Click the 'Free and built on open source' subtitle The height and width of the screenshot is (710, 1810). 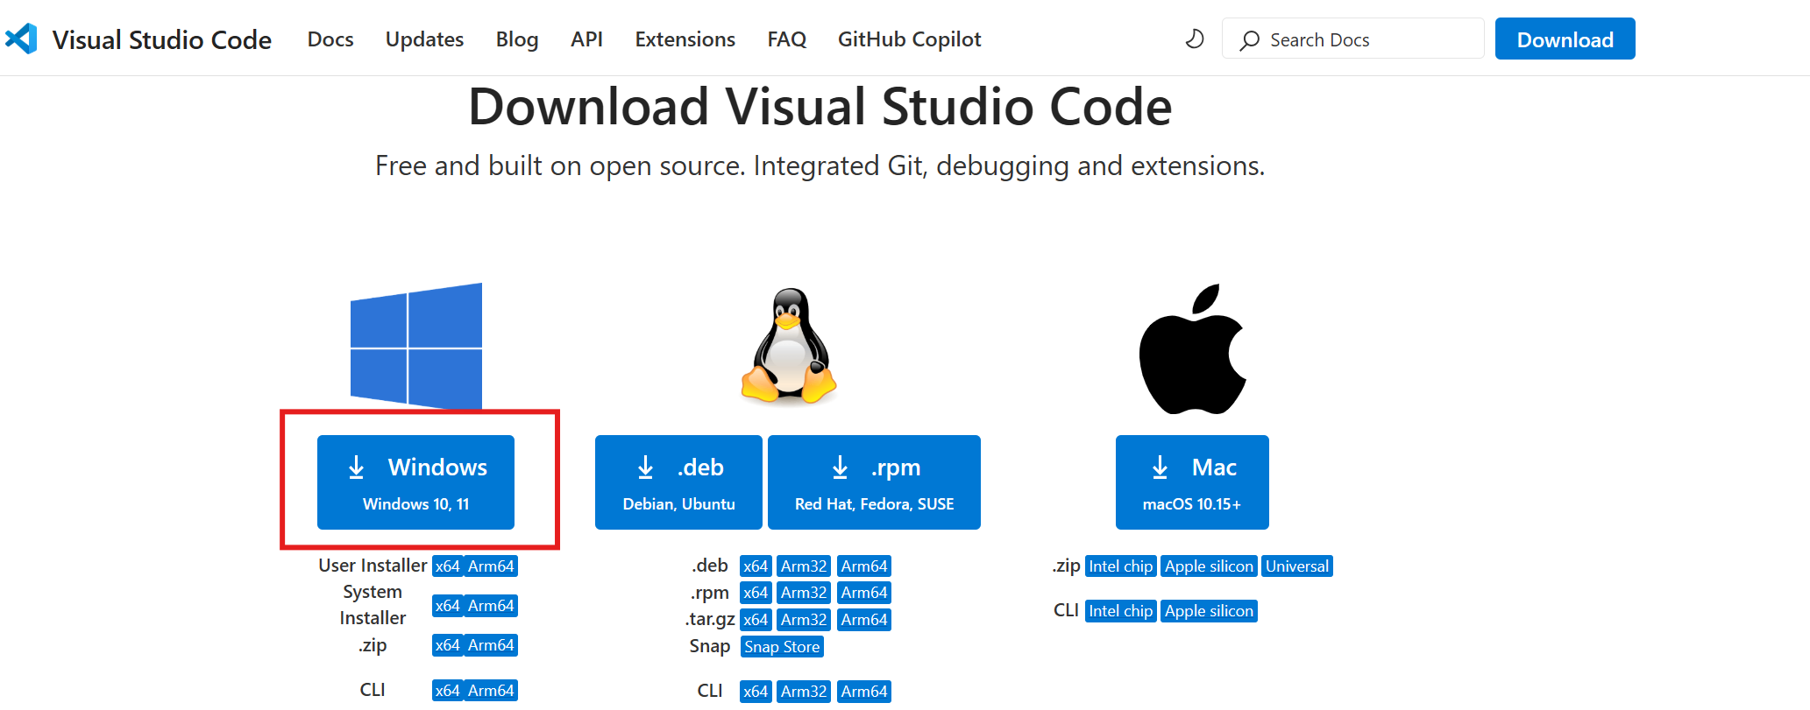tap(820, 165)
